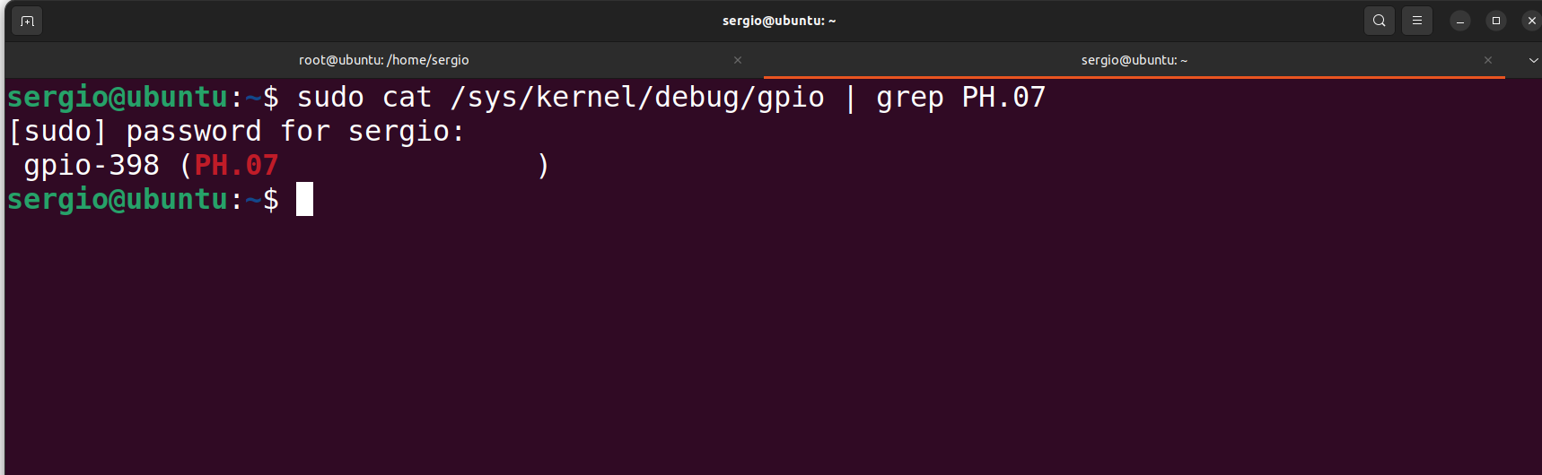1542x475 pixels.
Task: Click the gpio-398 output text
Action: tap(92, 166)
